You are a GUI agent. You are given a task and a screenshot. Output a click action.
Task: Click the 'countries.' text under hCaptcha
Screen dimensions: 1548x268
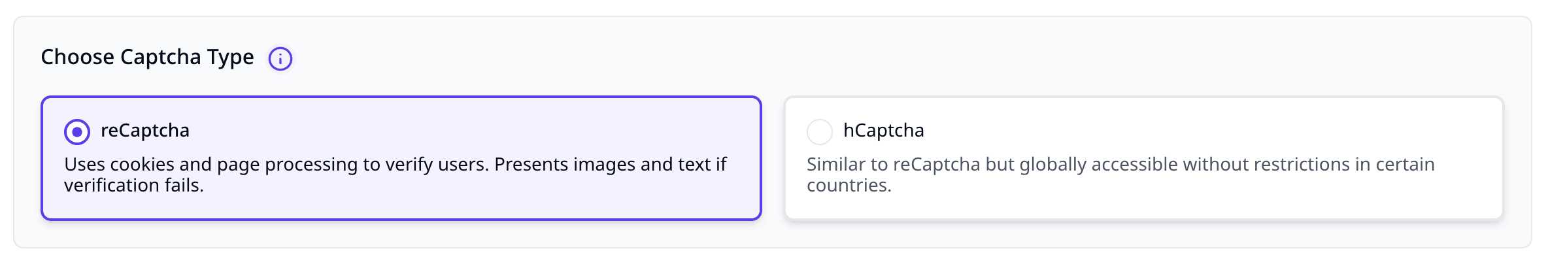point(849,186)
